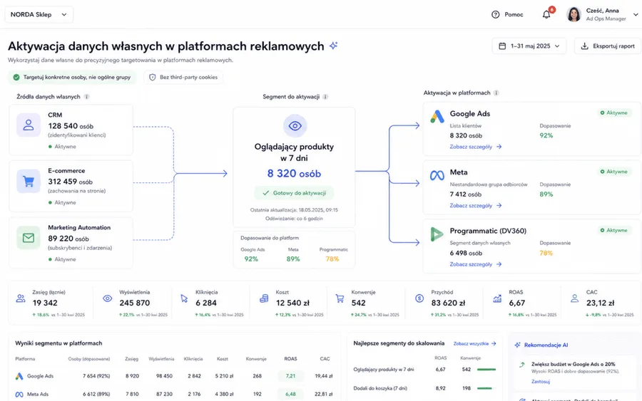Screen dimensions: 642x401
Task: Click the 89 220 osób Marketing Automation count
Action: pos(68,239)
